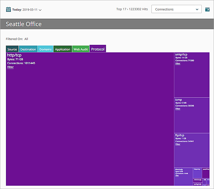The height and width of the screenshot is (189, 214).
Task: Click the syslog/udp treemap block
Action: 197,184
